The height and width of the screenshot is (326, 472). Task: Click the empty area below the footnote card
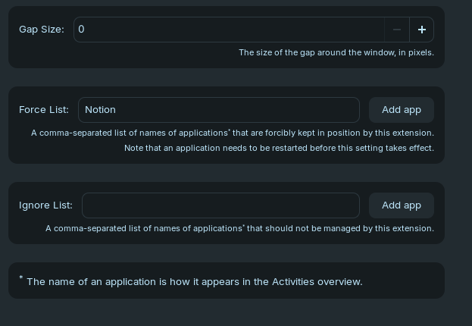click(x=227, y=312)
